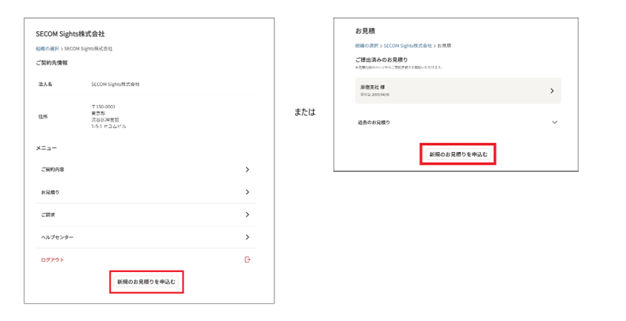Viewport: 626px width, 321px height.
Task: Click the 法人名 label
Action: (x=45, y=85)
